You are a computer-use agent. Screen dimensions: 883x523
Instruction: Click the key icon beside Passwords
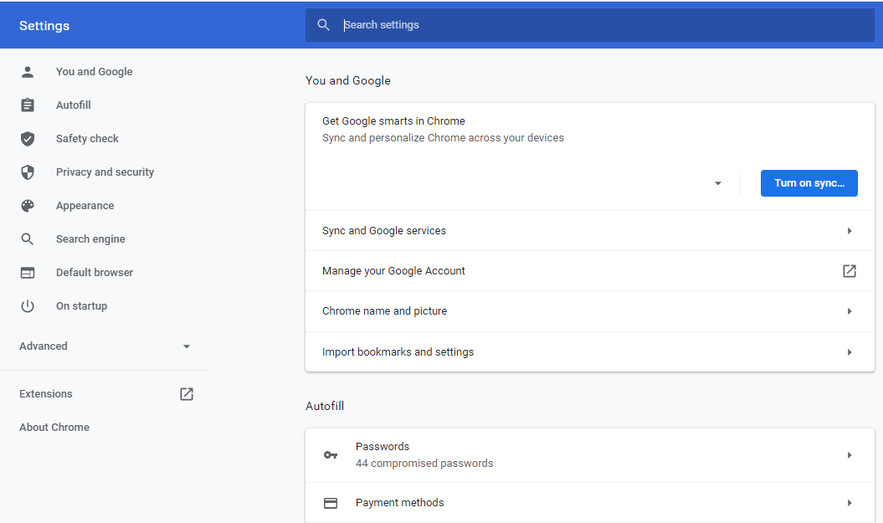click(x=331, y=455)
